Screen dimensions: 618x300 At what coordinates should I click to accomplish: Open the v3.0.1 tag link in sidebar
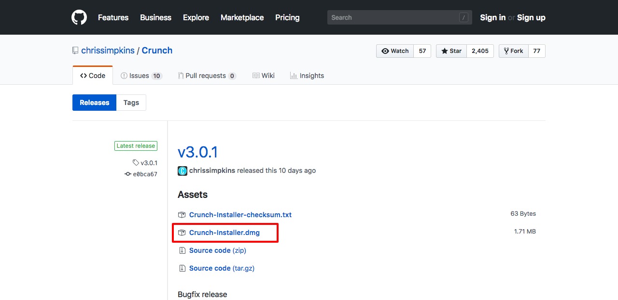(145, 163)
